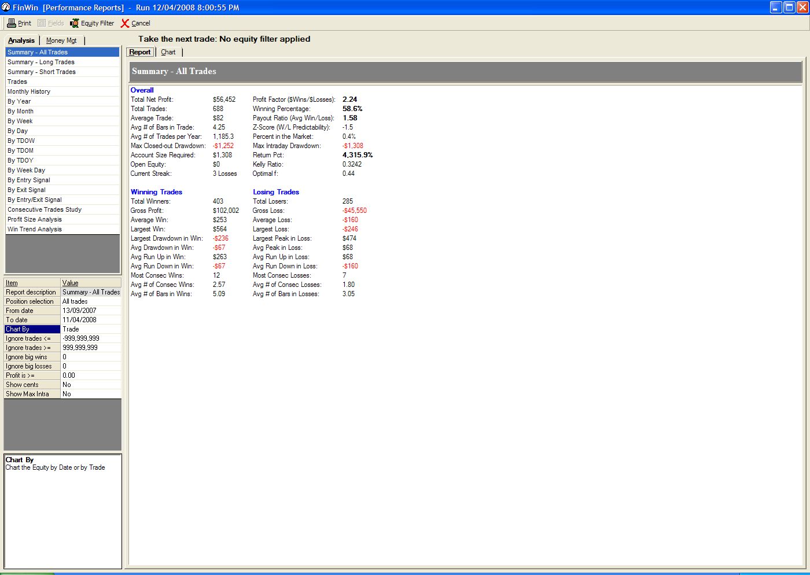
Task: Close the FinWin window
Action: (x=802, y=8)
